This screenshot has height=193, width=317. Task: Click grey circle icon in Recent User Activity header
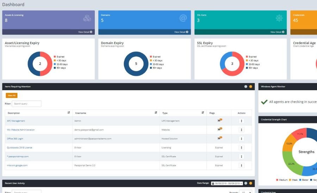(x=246, y=183)
